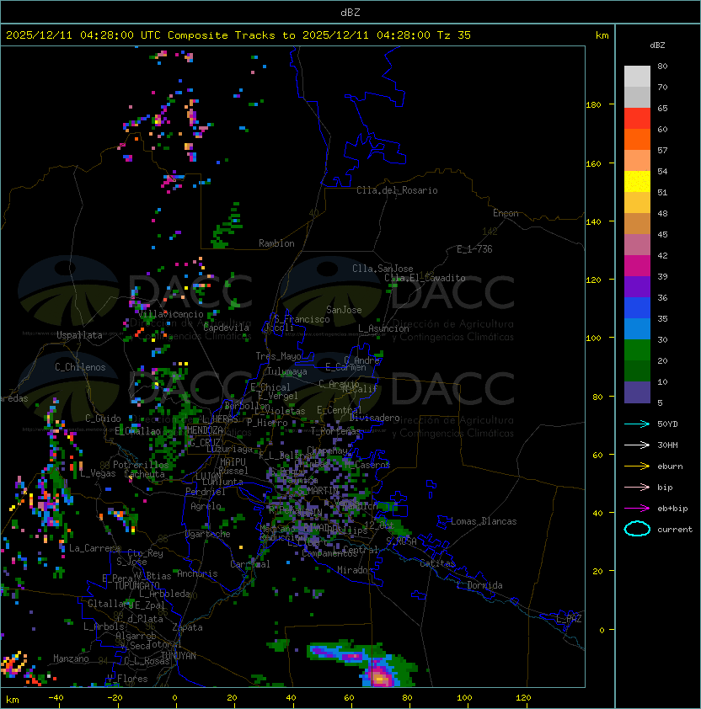Screen dimensions: 701x709
Task: Click the '50YD' legend label
Action: 667,424
